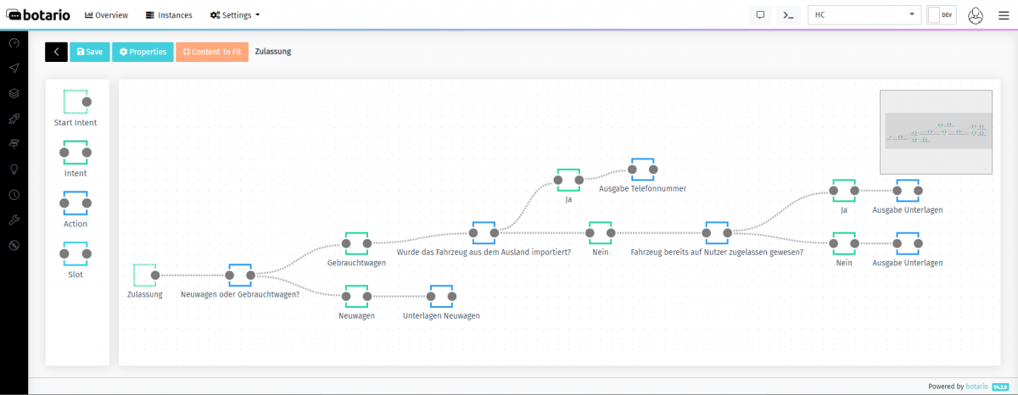
Task: Go to the Overview page
Action: [x=106, y=15]
